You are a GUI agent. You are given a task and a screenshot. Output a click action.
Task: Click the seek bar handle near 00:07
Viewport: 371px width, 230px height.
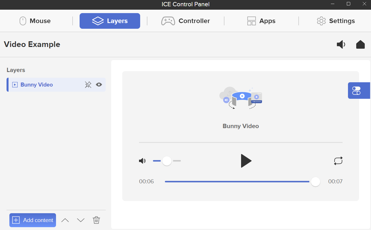[315, 181]
